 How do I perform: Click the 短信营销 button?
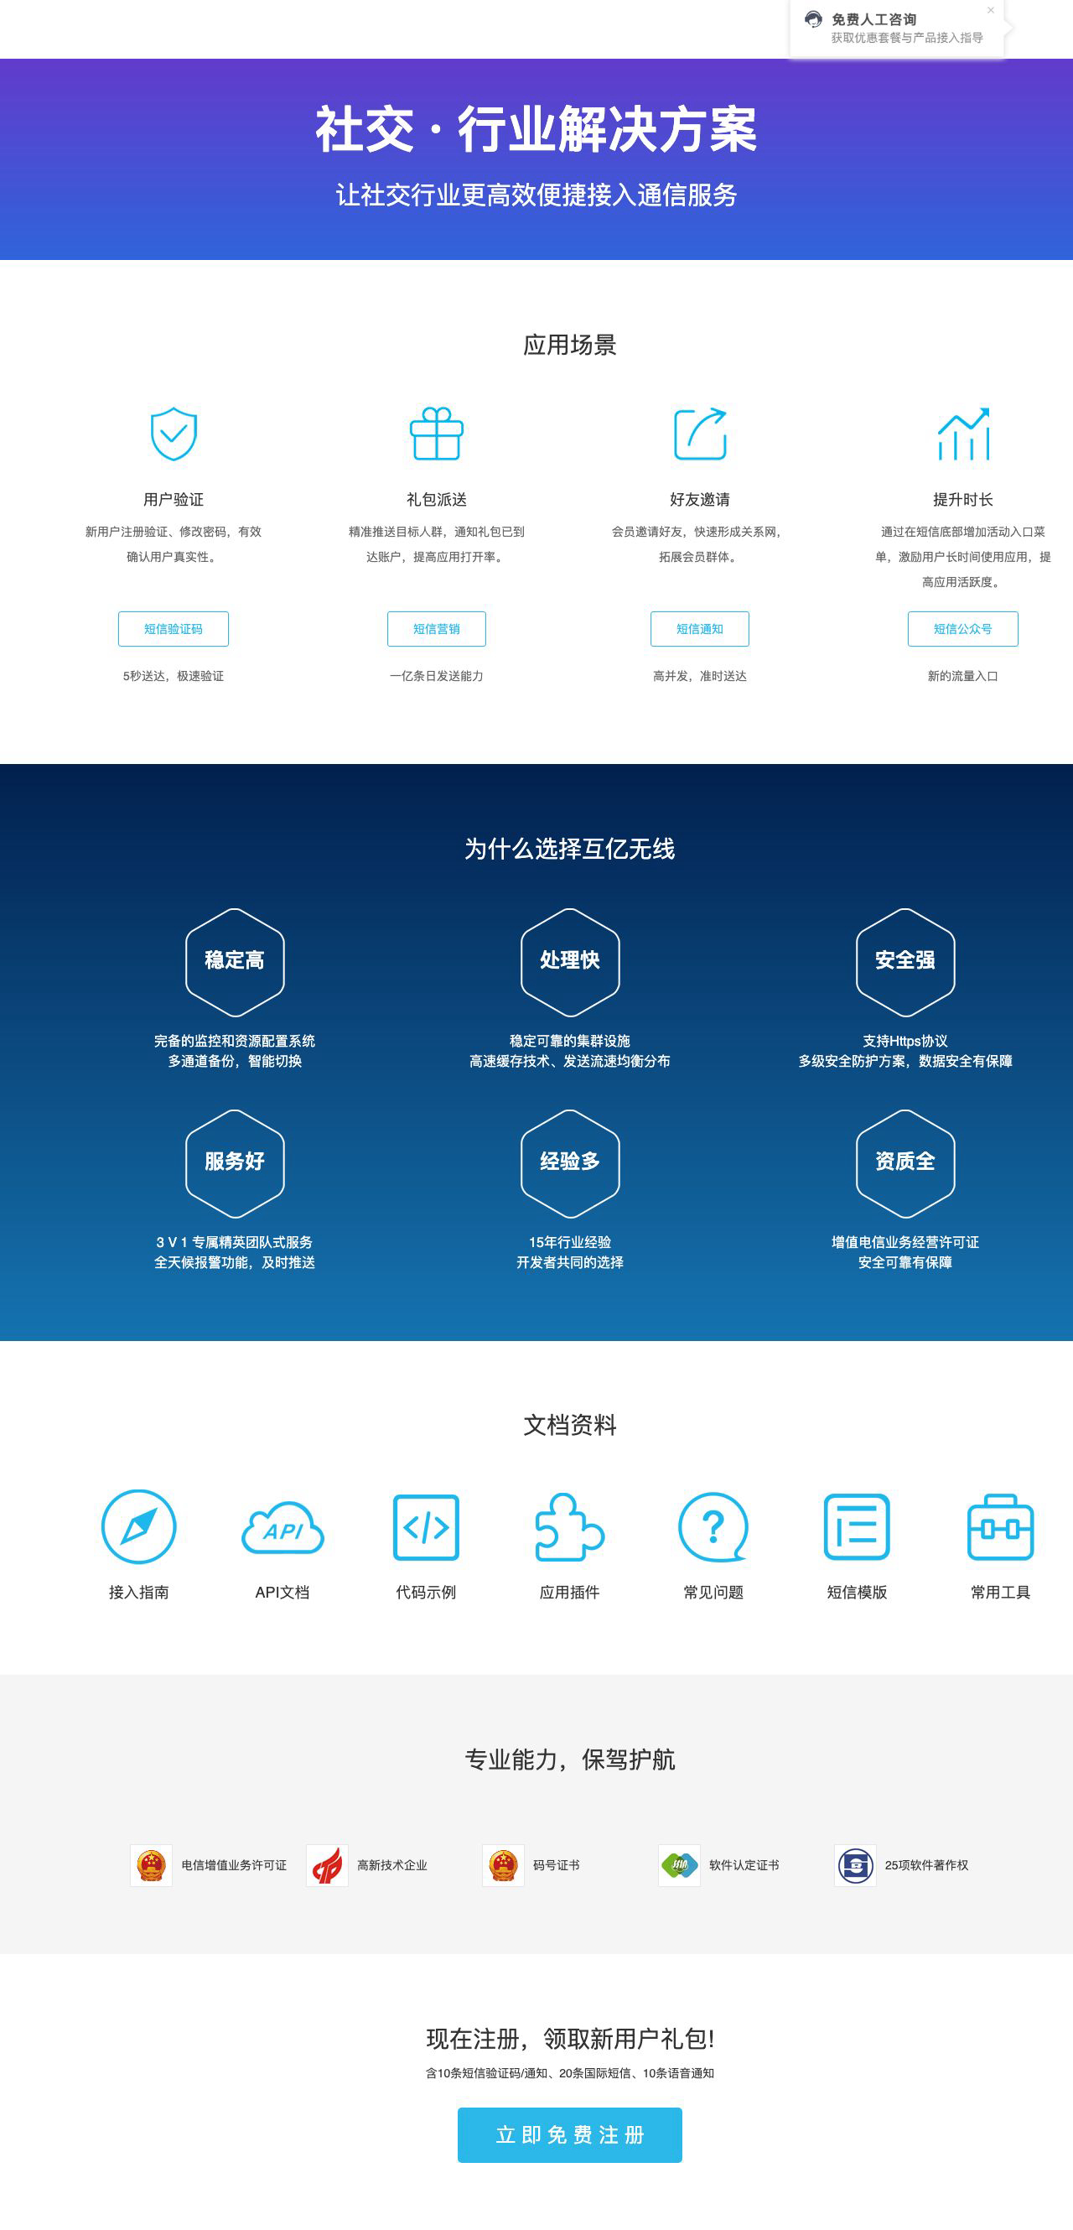click(x=436, y=629)
